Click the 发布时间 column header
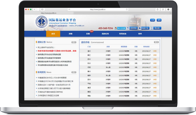This screenshot has width=196, height=115. point(146,47)
